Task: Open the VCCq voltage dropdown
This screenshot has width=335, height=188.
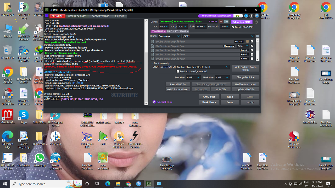Action: point(182,27)
